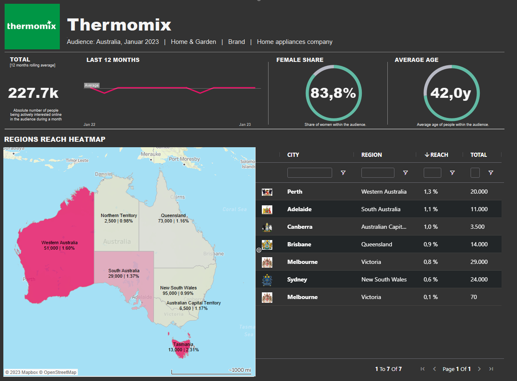The image size is (517, 381).
Task: Select the Brisbane city cell
Action: point(299,245)
